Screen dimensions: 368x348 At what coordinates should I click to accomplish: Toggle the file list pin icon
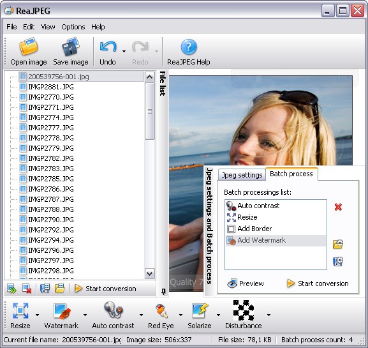click(163, 292)
